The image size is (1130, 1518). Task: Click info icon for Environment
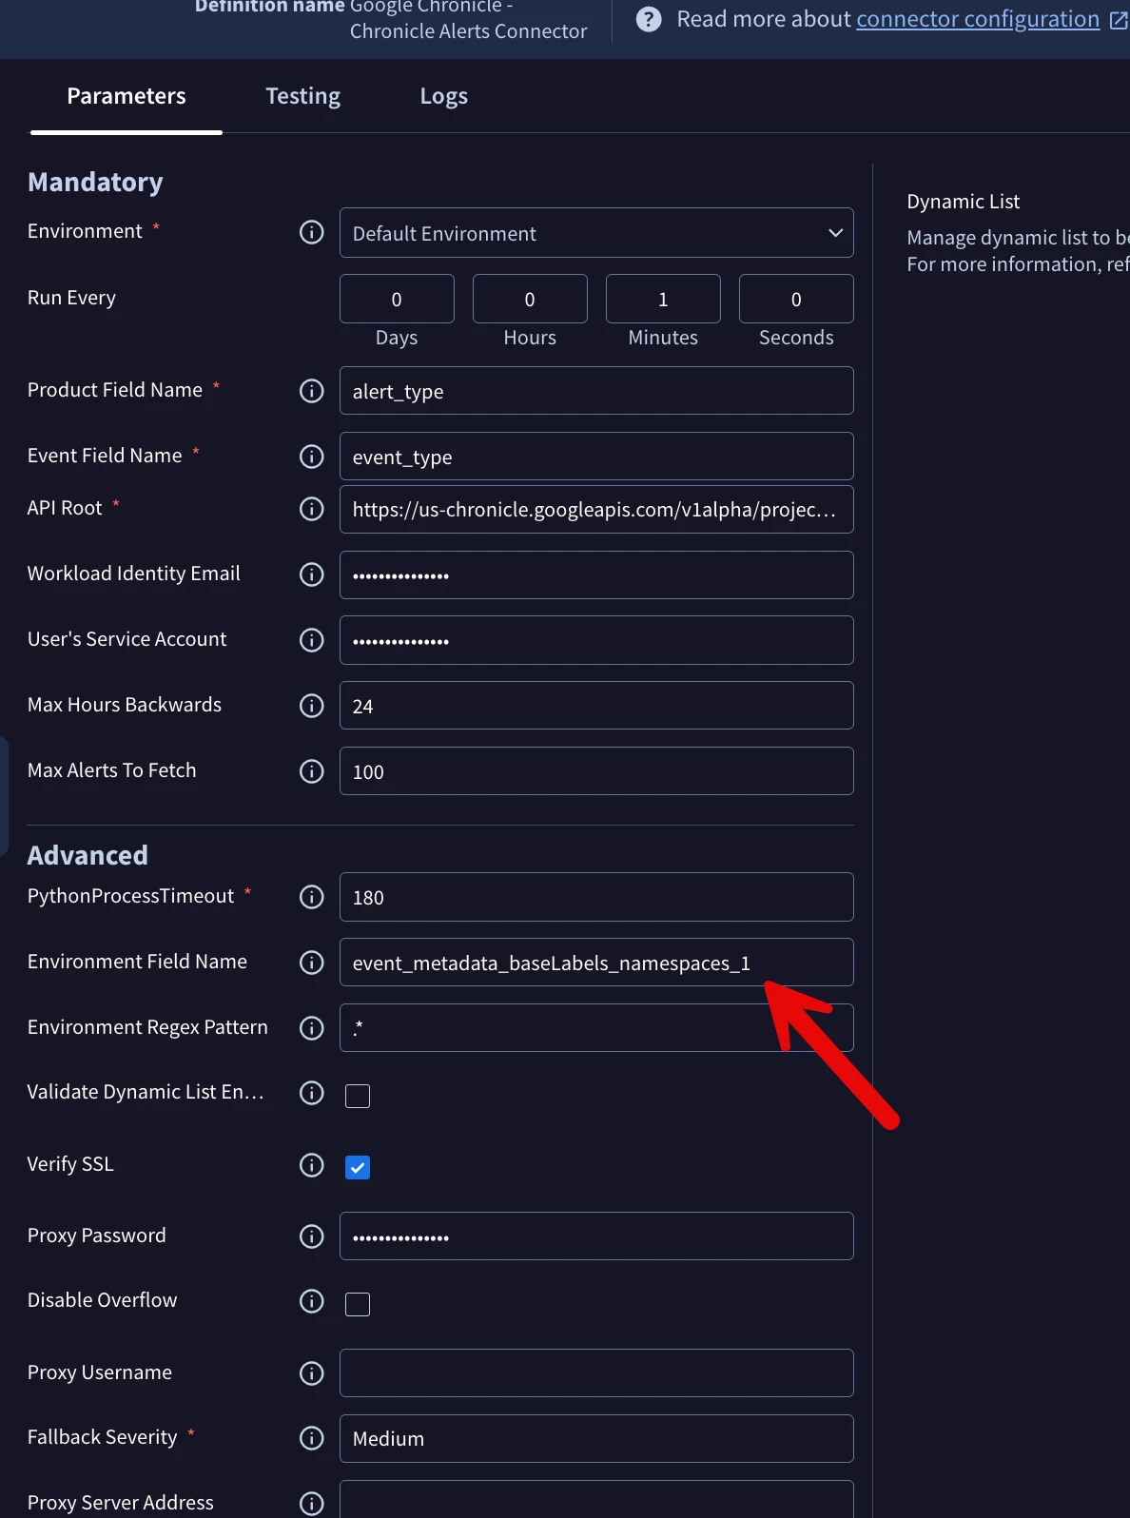312,232
